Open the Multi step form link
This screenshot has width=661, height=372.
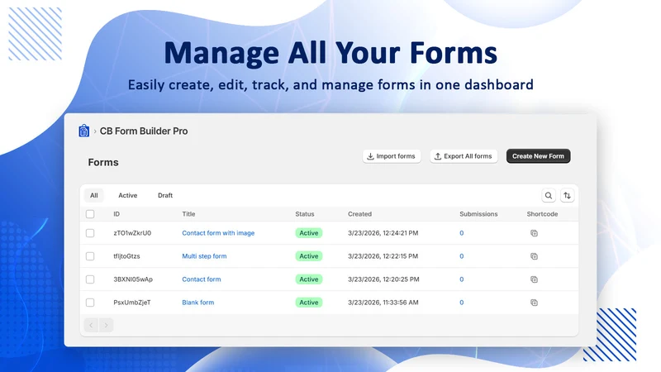(x=204, y=256)
